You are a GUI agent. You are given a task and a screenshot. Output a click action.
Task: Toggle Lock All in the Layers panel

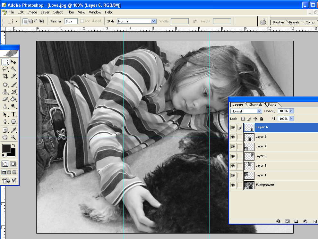tap(262, 119)
